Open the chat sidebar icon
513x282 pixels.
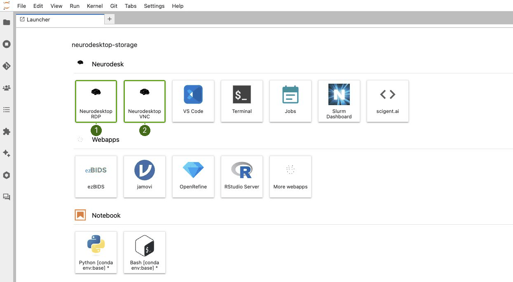[x=7, y=197]
